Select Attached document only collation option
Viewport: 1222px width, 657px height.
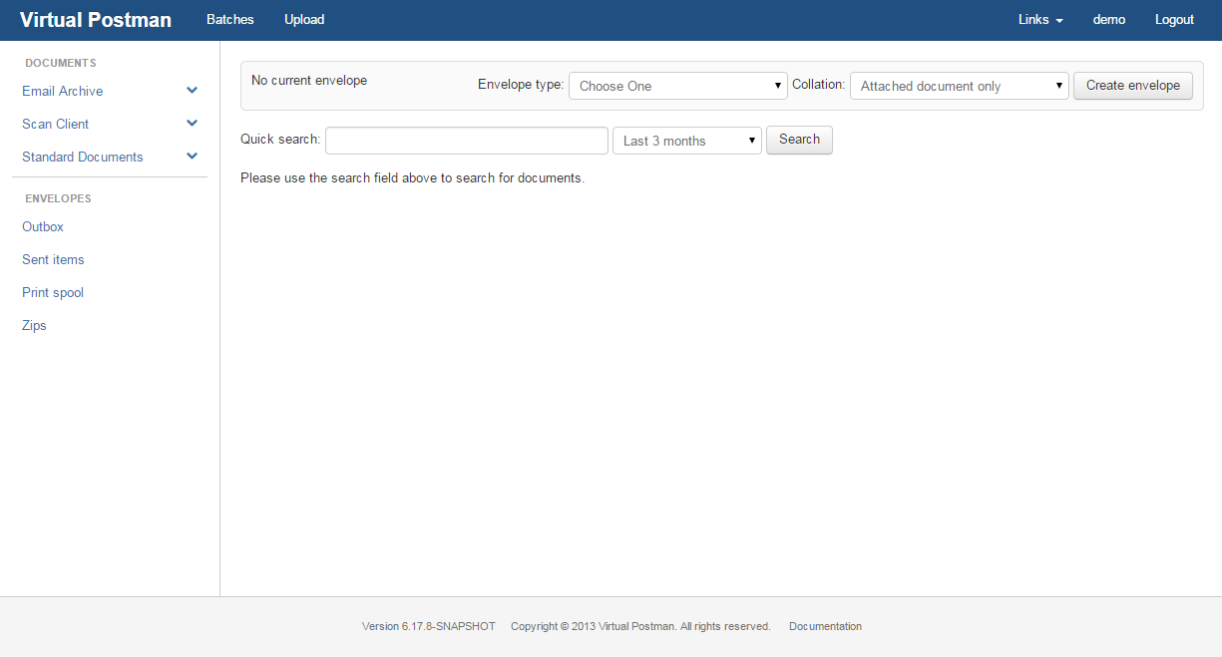[x=959, y=86]
